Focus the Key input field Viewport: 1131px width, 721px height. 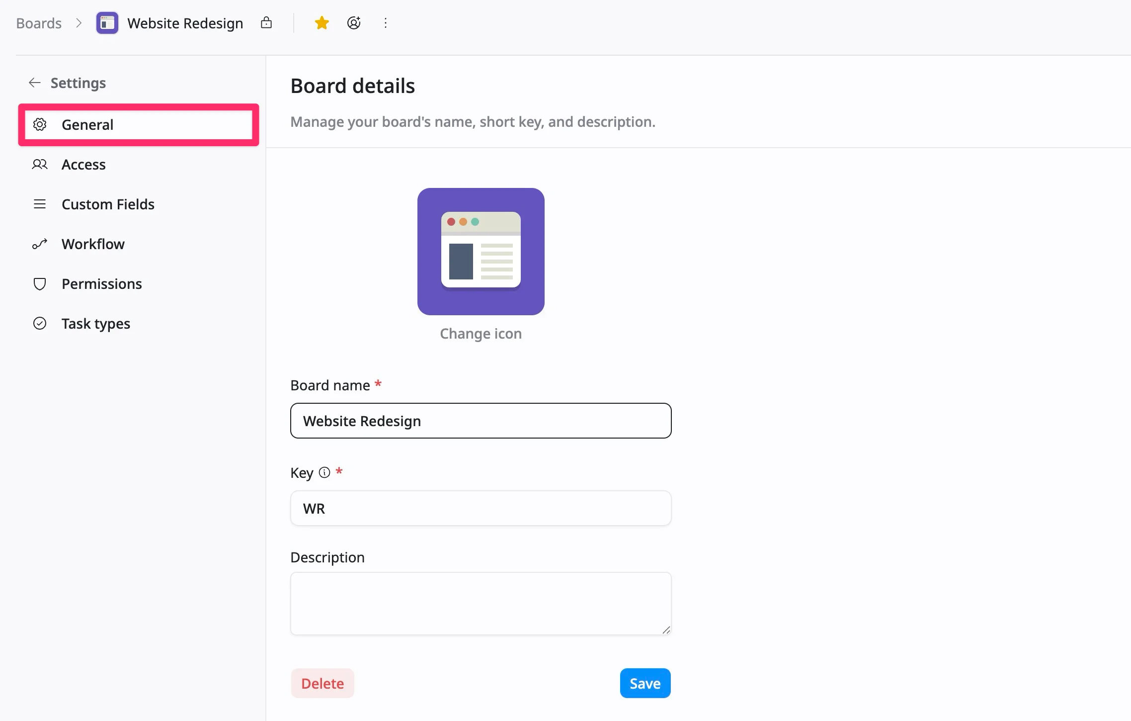pyautogui.click(x=481, y=508)
